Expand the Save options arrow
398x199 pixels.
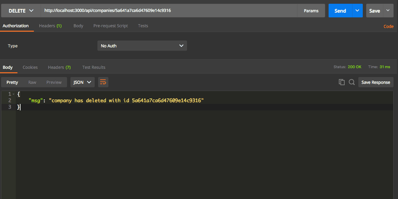pos(388,11)
